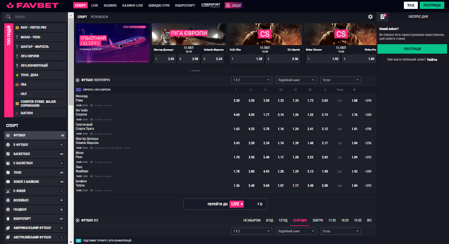Image resolution: width=449 pixels, height=244 pixels.
Task: Open the 1 X 2 market dropdown
Action: [252, 80]
